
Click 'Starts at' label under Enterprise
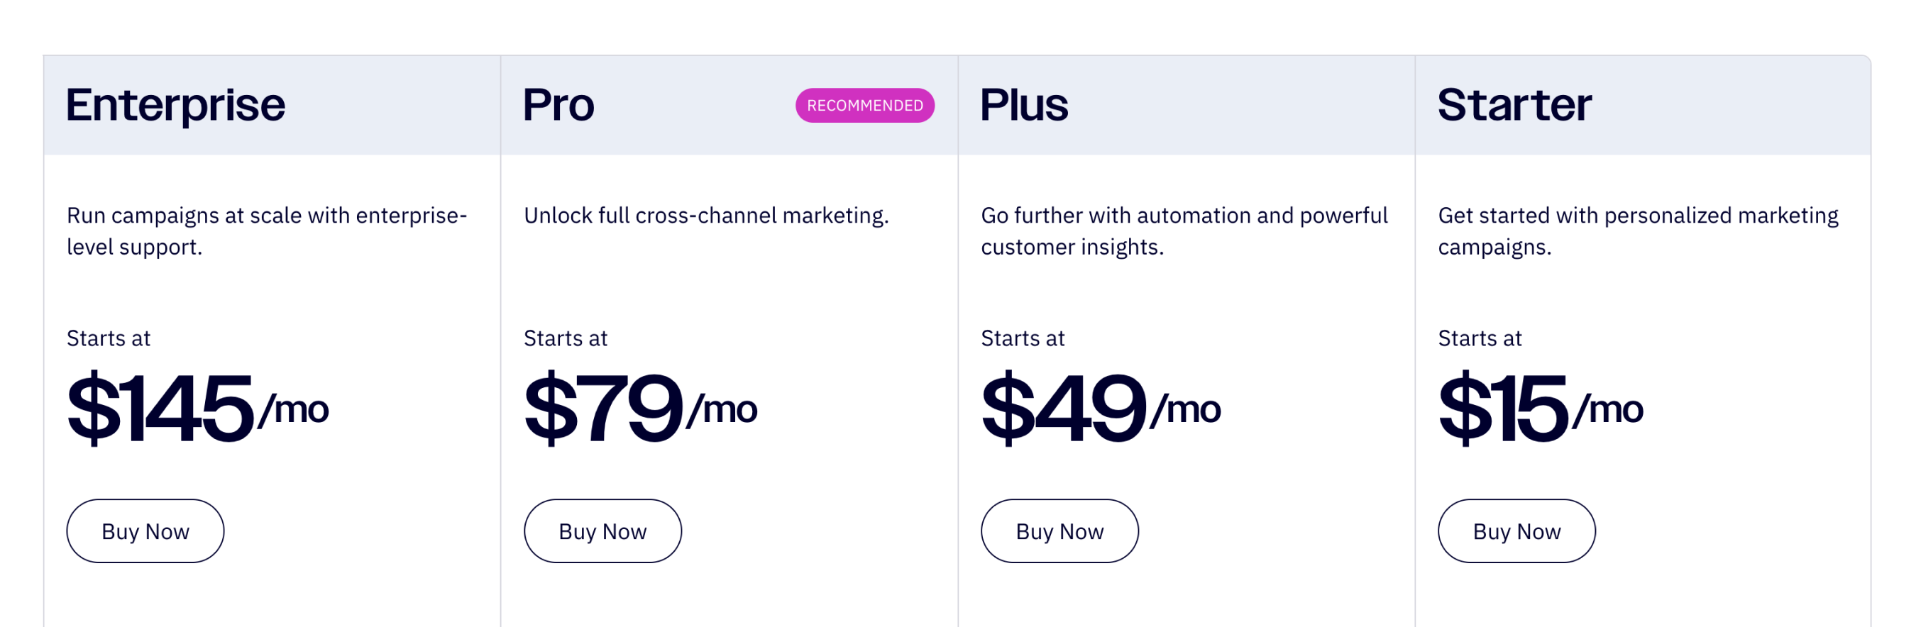pos(109,338)
